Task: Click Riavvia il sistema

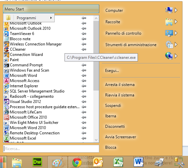Action: click(x=120, y=95)
